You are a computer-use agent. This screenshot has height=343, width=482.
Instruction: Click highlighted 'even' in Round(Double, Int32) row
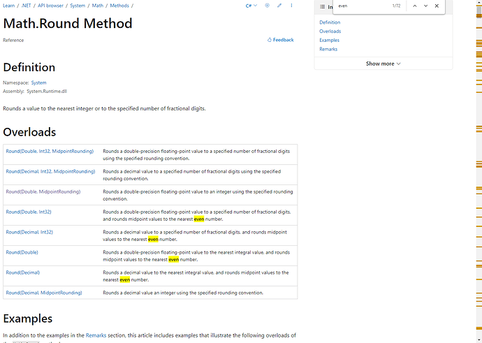click(199, 219)
